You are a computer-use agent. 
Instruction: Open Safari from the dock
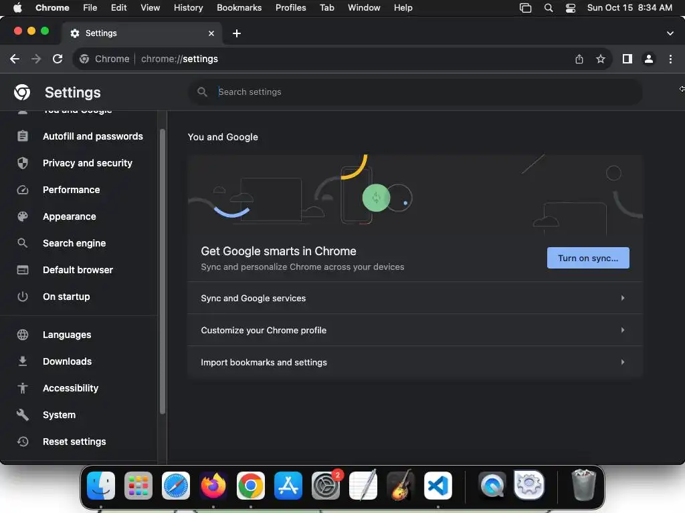coord(176,486)
